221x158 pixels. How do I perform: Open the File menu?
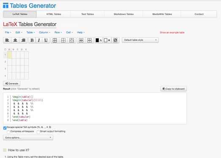pos(8,32)
